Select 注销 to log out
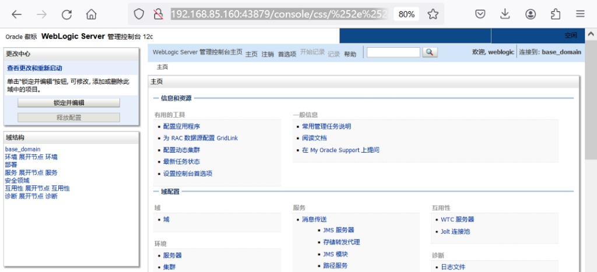 point(268,54)
